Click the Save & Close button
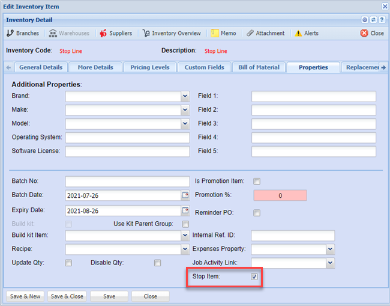 pyautogui.click(x=67, y=296)
